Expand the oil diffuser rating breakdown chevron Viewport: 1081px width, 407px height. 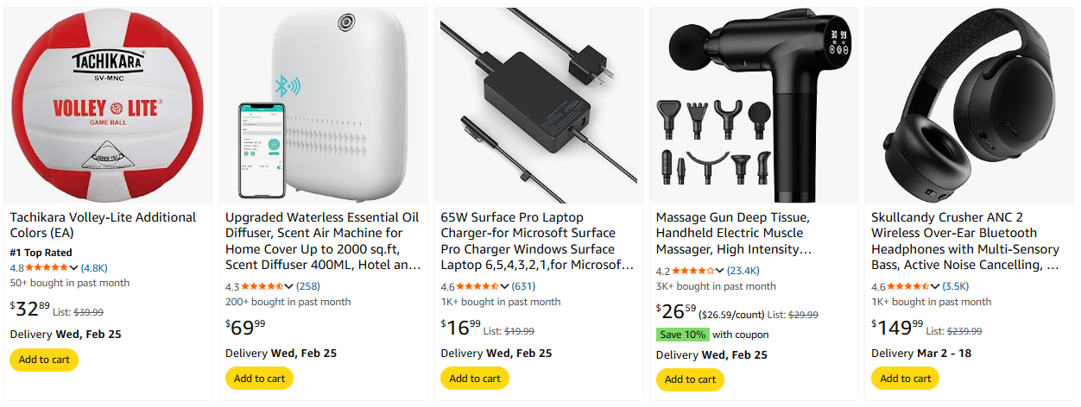click(290, 287)
